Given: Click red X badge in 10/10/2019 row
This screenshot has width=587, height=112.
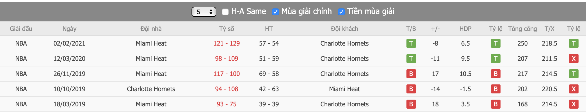Looking at the screenshot, I should coord(573,89).
